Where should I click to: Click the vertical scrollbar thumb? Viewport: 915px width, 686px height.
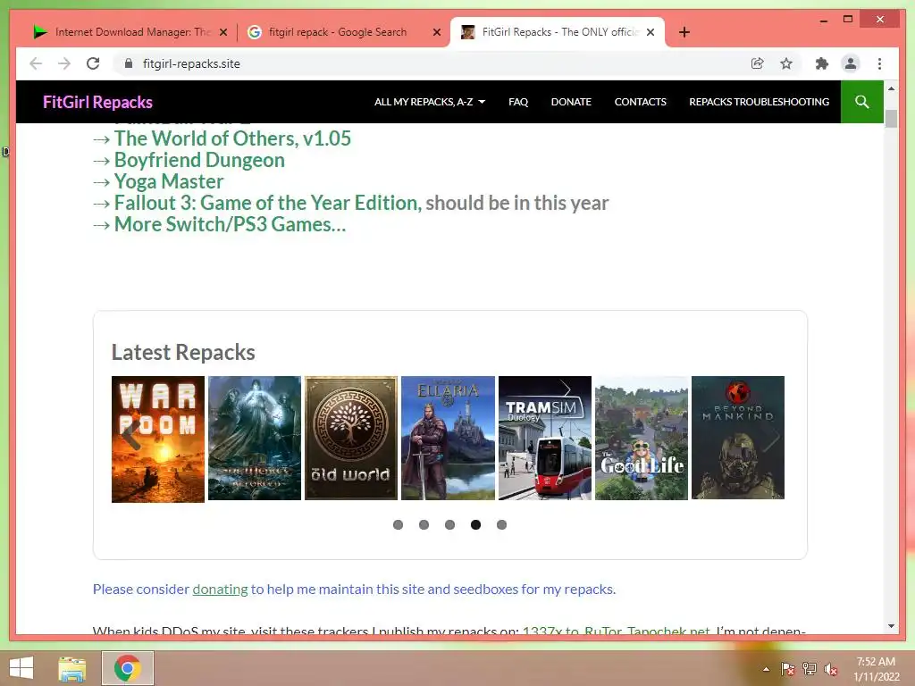click(x=891, y=119)
